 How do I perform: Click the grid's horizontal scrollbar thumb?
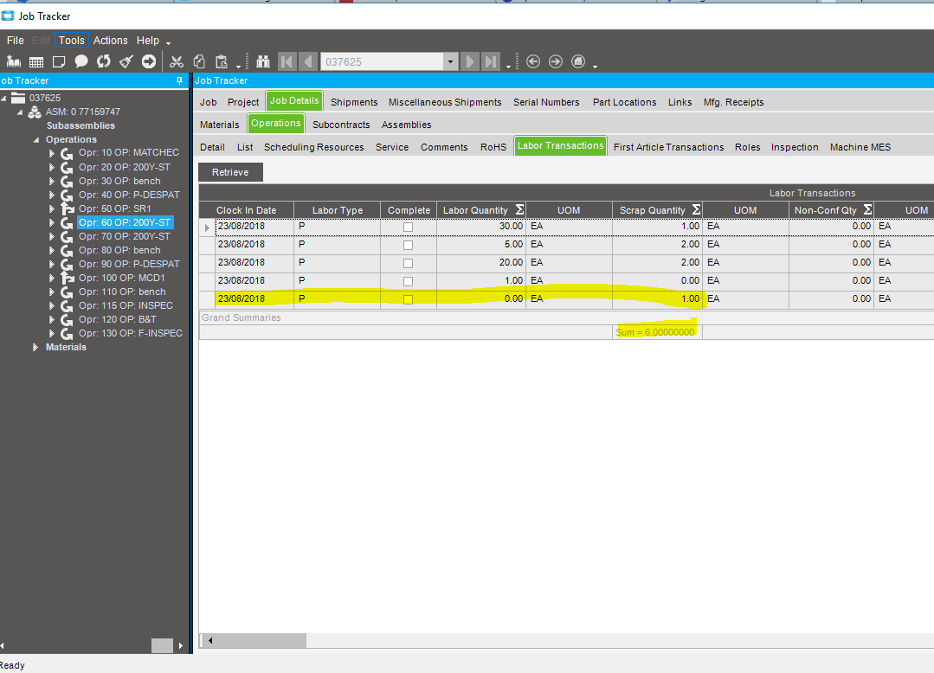pyautogui.click(x=261, y=640)
